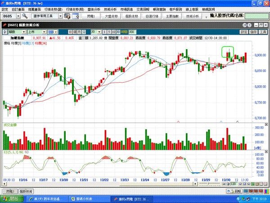The width and height of the screenshot is (270, 203).
Task: Click the first red screen icon right of 回報
Action: pos(251,191)
